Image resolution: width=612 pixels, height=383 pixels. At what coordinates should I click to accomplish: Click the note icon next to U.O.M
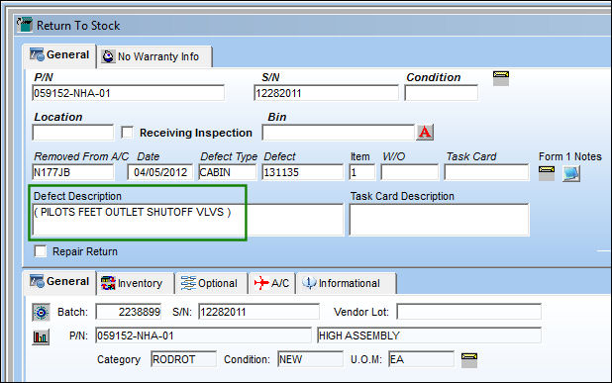coord(469,359)
